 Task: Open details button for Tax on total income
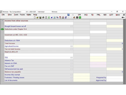pyautogui.click(x=72, y=49)
